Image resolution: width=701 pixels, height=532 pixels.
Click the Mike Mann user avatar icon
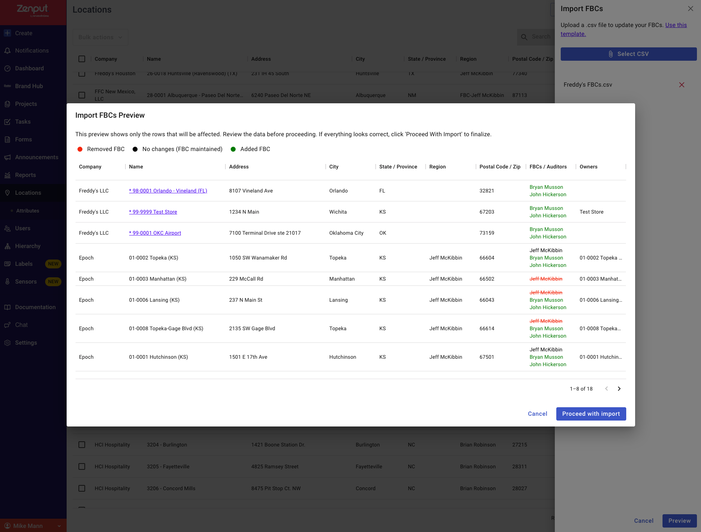click(7, 526)
